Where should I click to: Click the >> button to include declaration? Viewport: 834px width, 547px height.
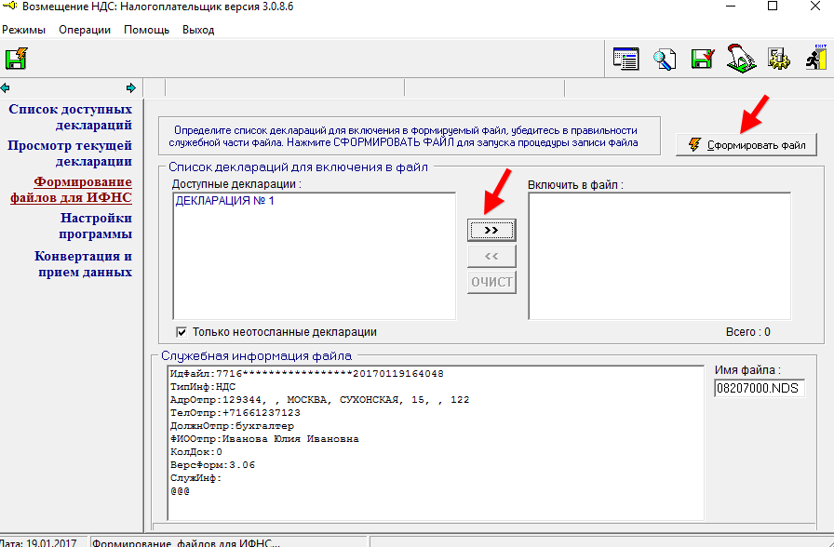[x=491, y=230]
